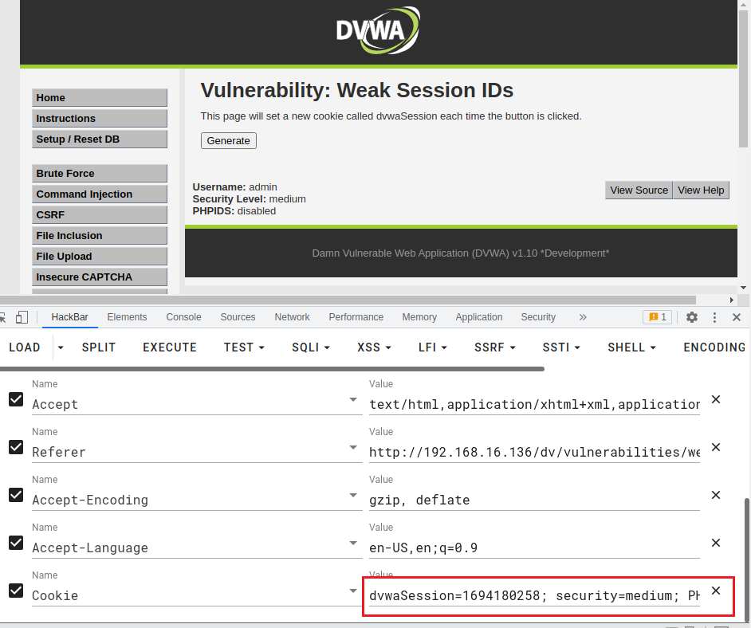Uncheck the Cookie header checkbox
This screenshot has width=751, height=628.
(x=16, y=591)
